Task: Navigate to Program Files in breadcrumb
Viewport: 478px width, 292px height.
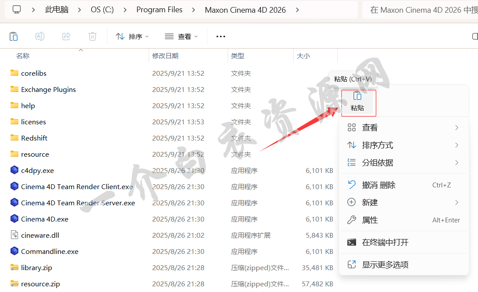Action: (x=159, y=10)
